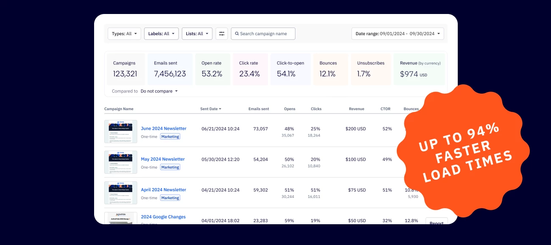This screenshot has width=551, height=245.
Task: Click the Bounces column header
Action: pos(411,109)
